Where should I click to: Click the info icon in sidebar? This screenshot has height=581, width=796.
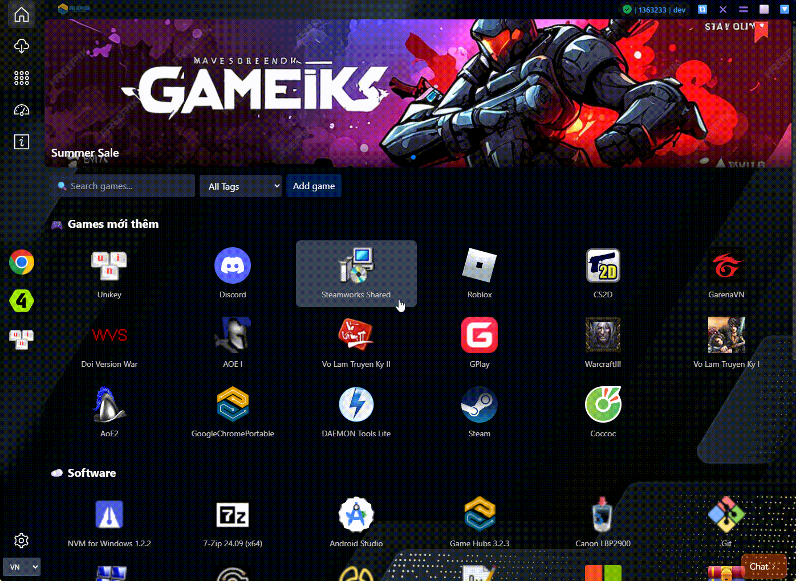(x=22, y=142)
